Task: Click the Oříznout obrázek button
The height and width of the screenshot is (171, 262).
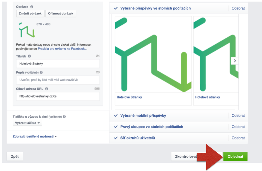Action: pyautogui.click(x=61, y=14)
